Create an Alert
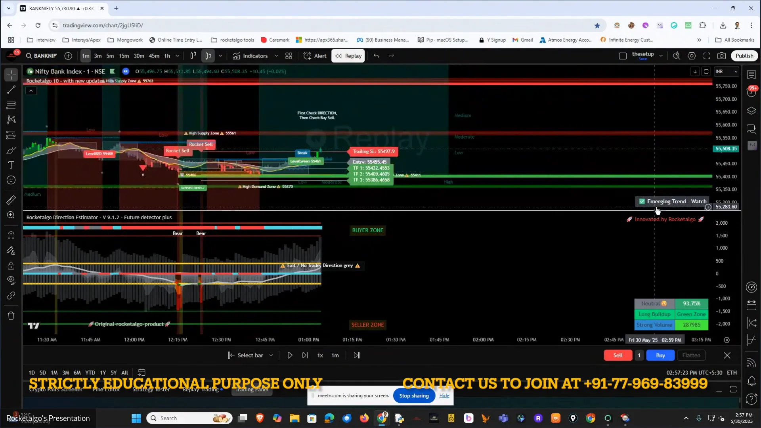 click(x=315, y=56)
